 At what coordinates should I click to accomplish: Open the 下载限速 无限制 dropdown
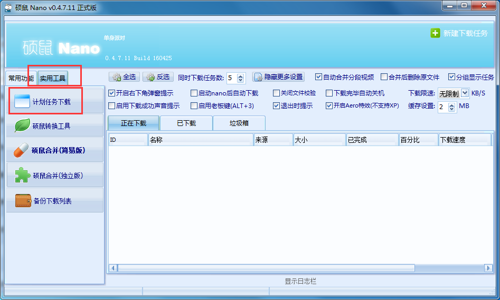[465, 93]
